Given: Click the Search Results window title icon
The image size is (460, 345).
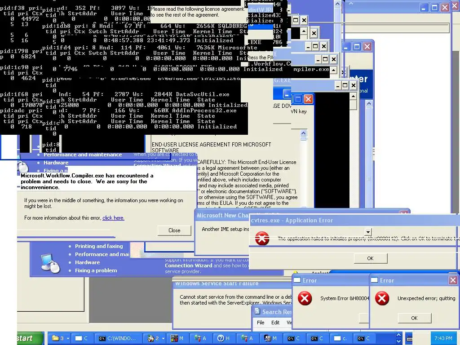Looking at the screenshot, I should (x=257, y=312).
